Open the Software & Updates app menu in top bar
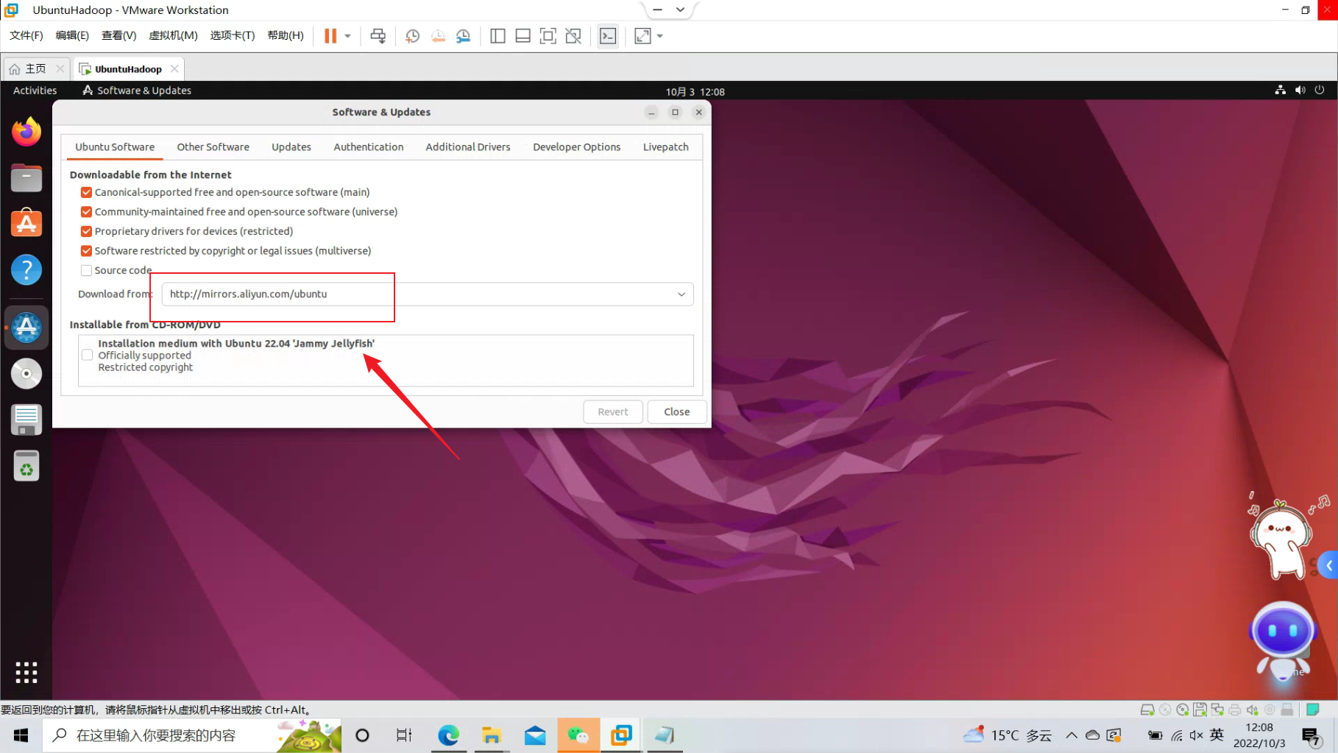 137,91
